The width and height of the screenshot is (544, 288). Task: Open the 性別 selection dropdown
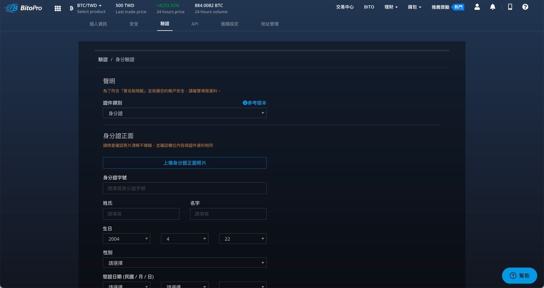185,262
